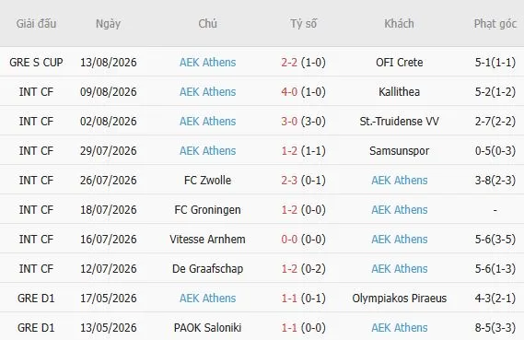Click the 2-3 score in FC Zwolle row

289,181
